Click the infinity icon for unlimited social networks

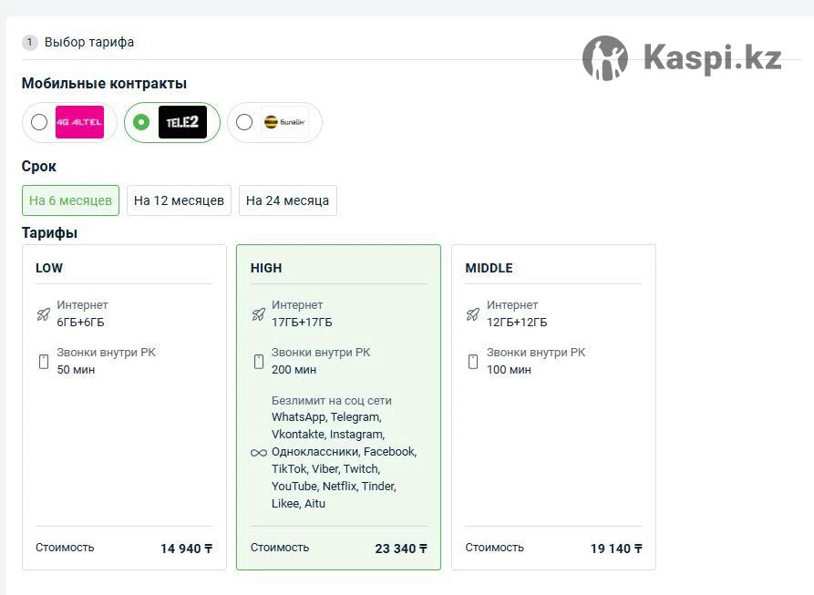click(259, 453)
